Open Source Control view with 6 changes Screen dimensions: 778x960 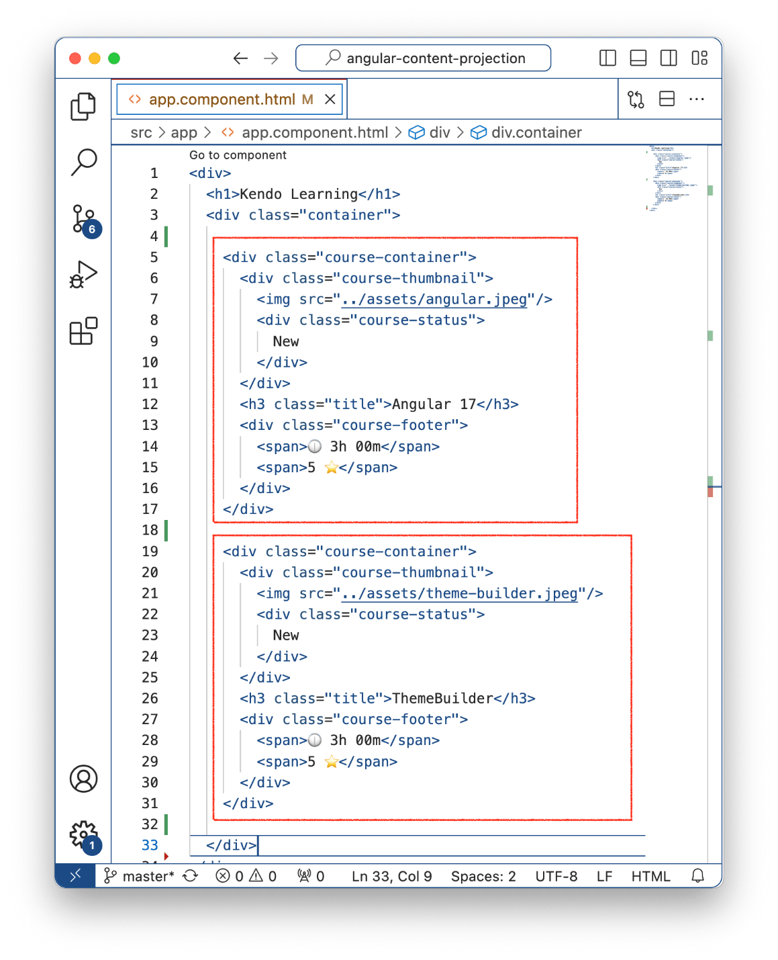click(x=85, y=220)
